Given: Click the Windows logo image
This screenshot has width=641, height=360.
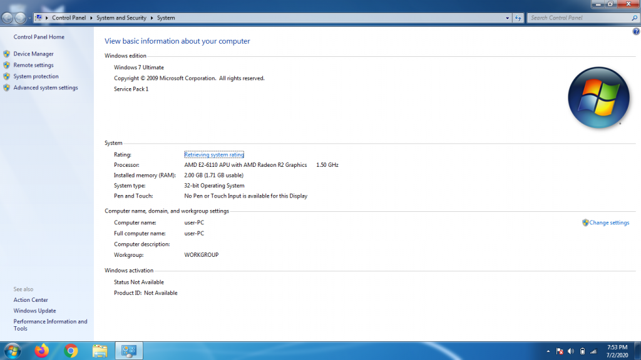Looking at the screenshot, I should 598,97.
